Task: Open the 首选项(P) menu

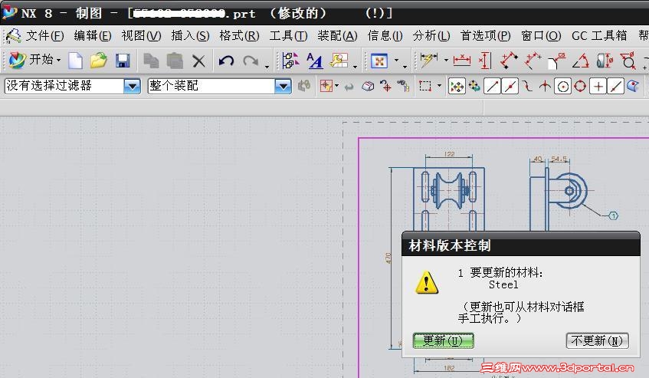Action: [486, 35]
